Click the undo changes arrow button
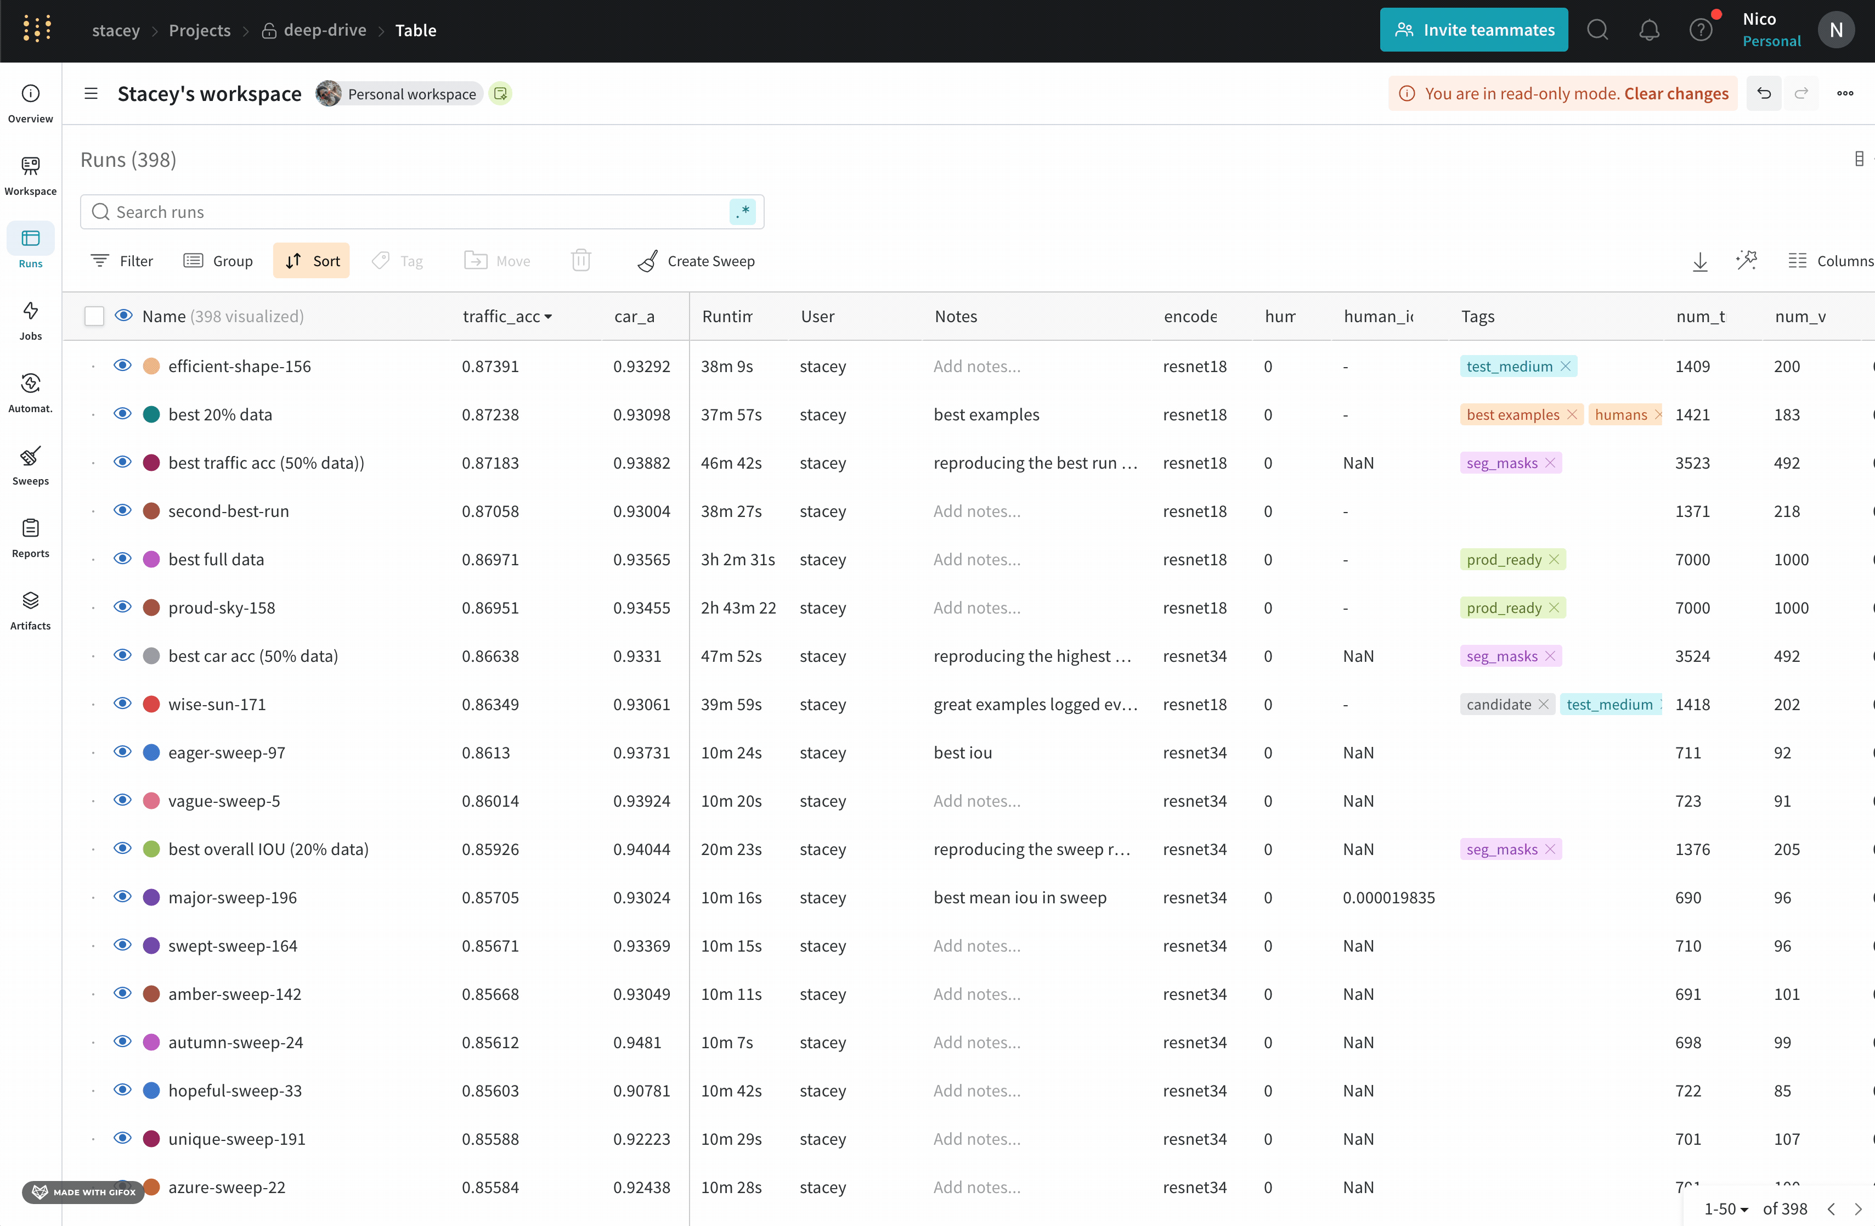The width and height of the screenshot is (1875, 1226). point(1763,93)
